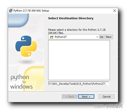The height and width of the screenshot is (110, 126).
Task: Create a new folder with New
Action: tap(109, 37)
